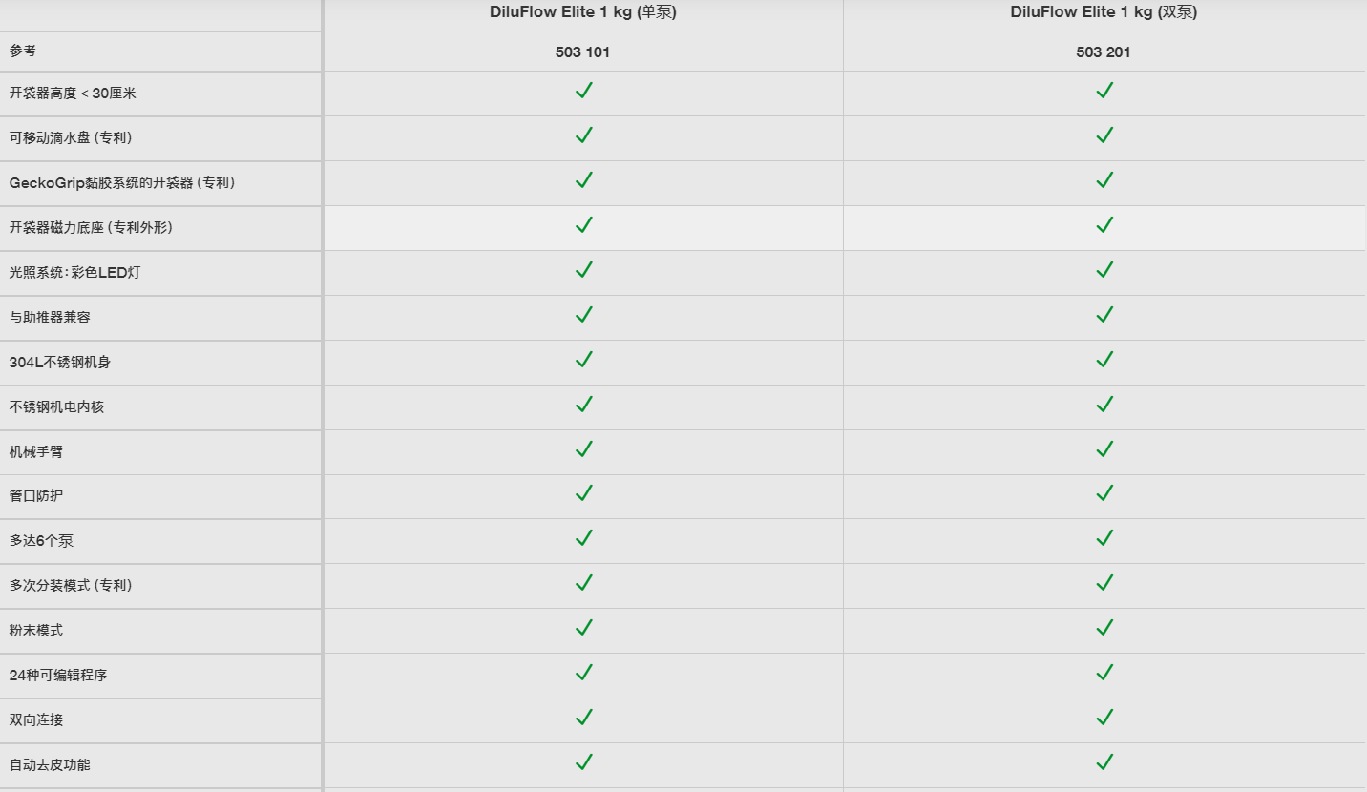Click 双向连接 checkmark in 双泵 column
1367x792 pixels.
click(x=1104, y=718)
